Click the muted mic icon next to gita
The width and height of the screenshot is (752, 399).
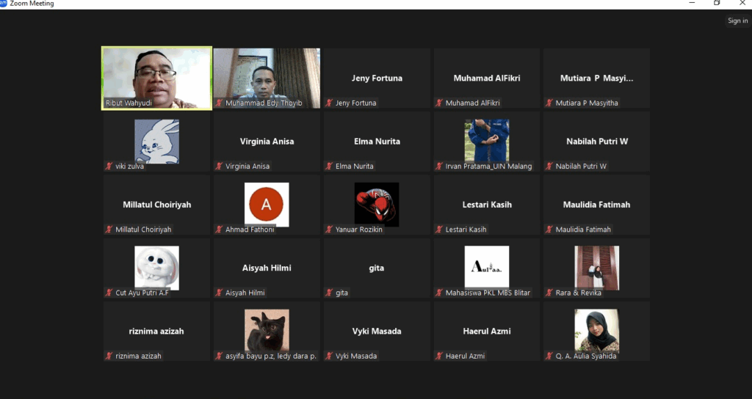tap(329, 293)
